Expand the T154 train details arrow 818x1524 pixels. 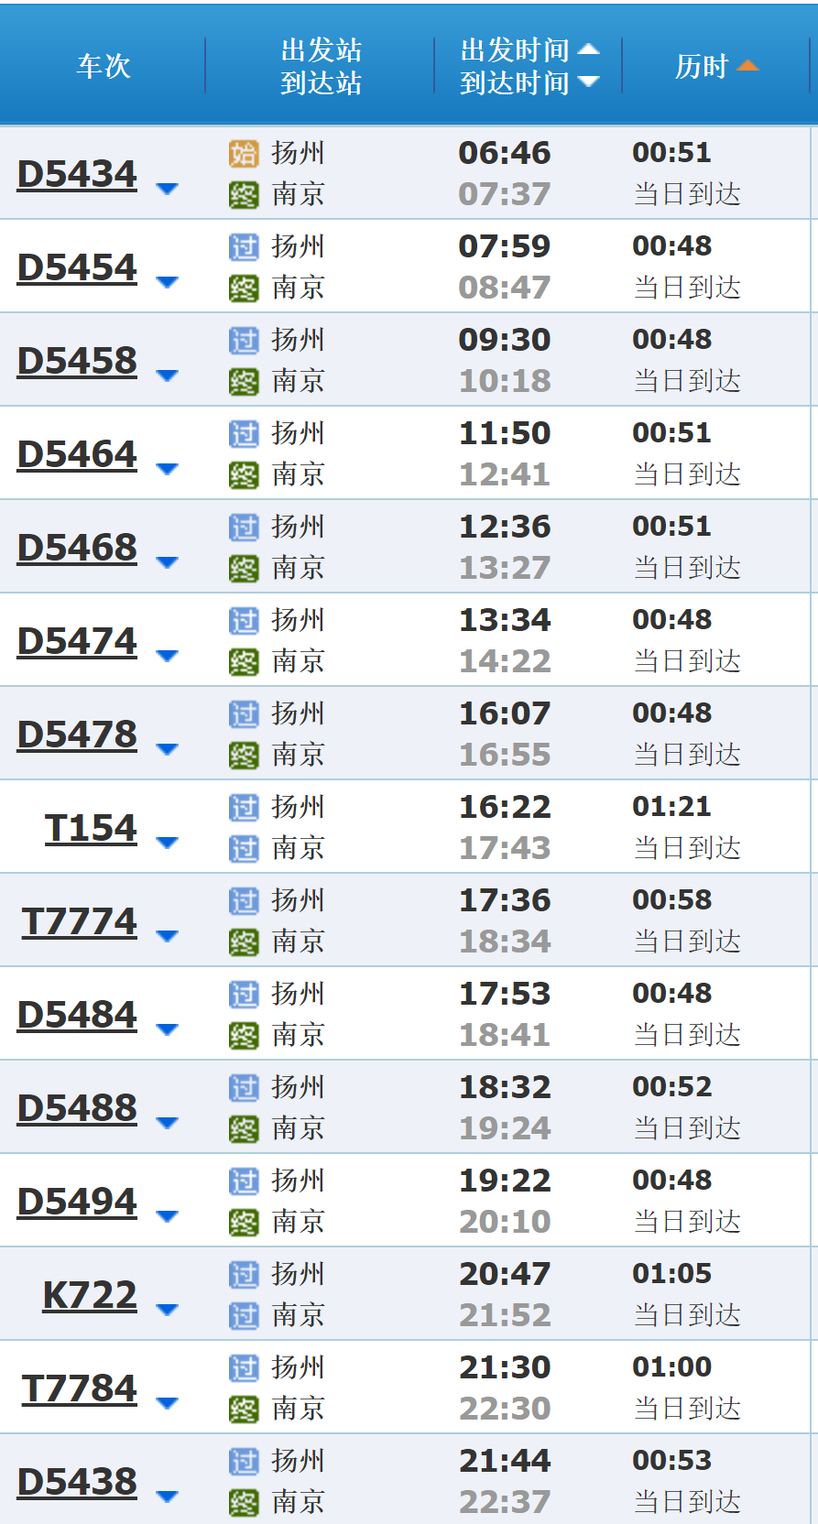coord(167,843)
